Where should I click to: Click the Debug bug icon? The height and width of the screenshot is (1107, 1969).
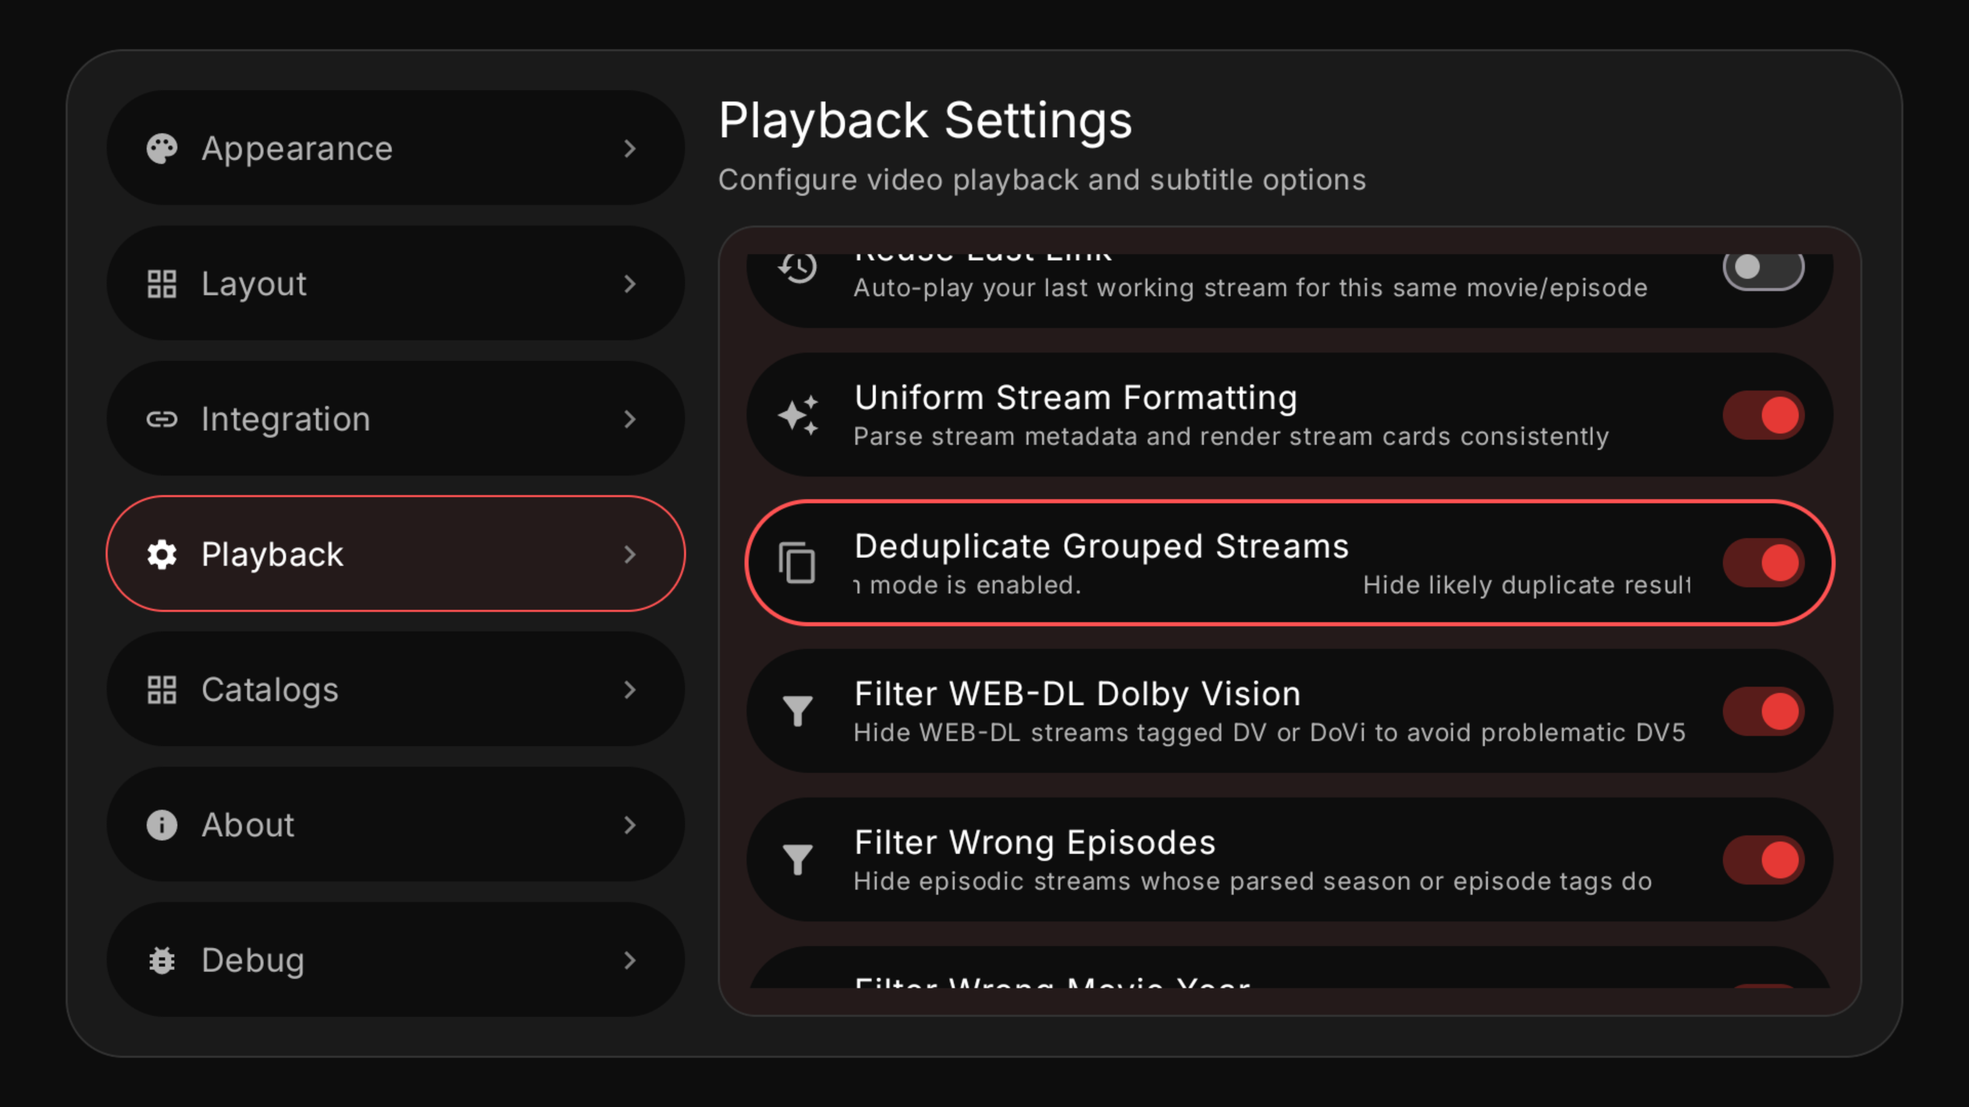162,960
